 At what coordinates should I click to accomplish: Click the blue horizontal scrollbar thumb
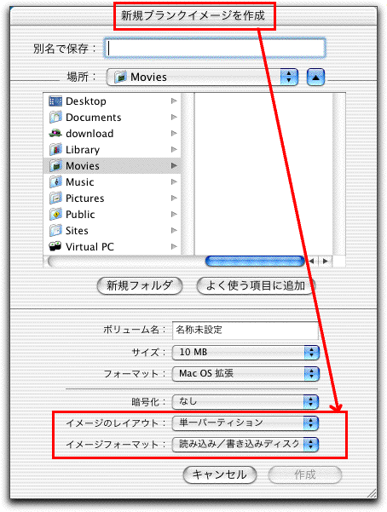255,261
